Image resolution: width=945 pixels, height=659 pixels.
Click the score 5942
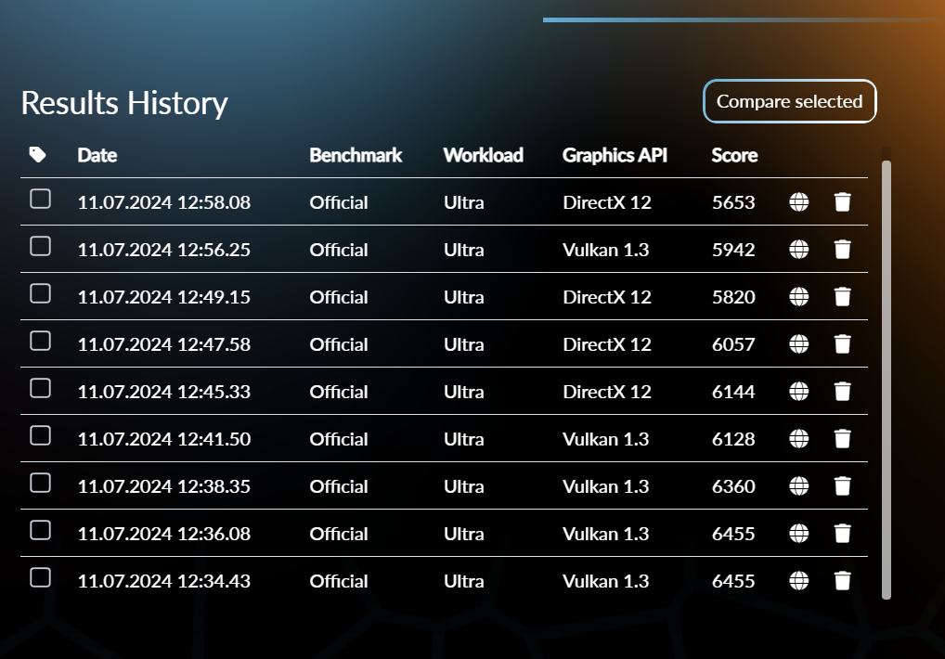(x=733, y=250)
